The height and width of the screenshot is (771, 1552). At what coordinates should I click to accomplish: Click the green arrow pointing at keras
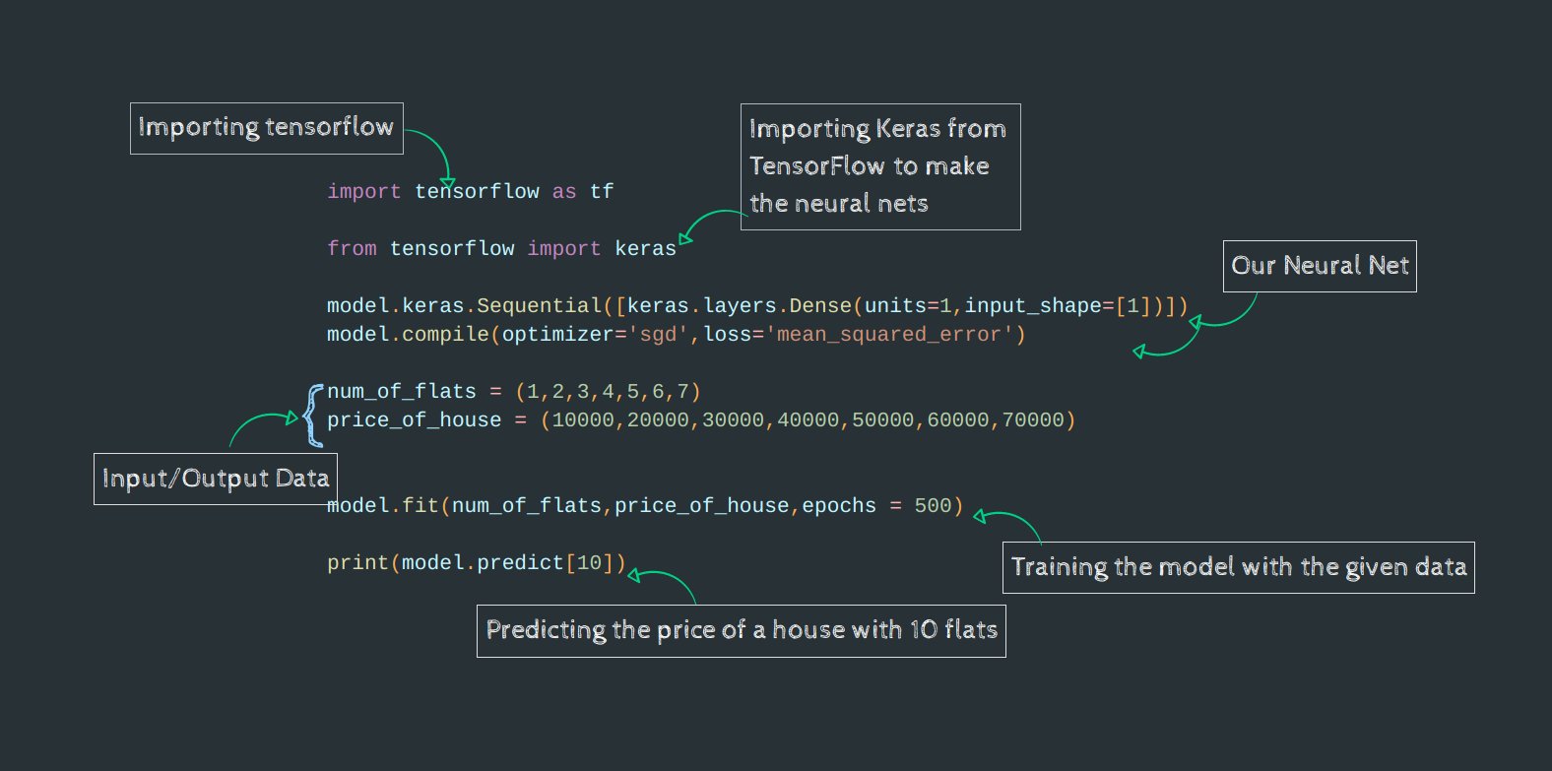(x=707, y=221)
